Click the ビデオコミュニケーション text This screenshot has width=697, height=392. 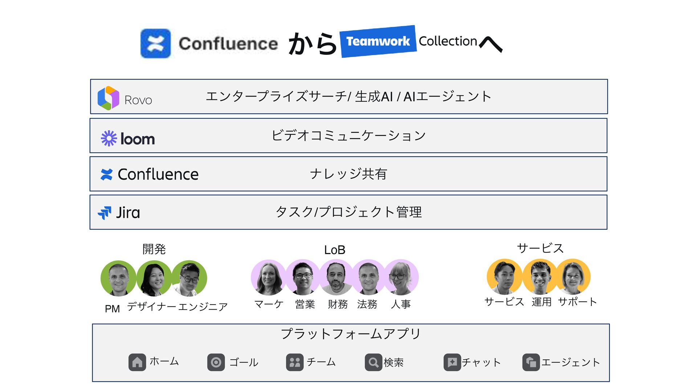coord(348,136)
